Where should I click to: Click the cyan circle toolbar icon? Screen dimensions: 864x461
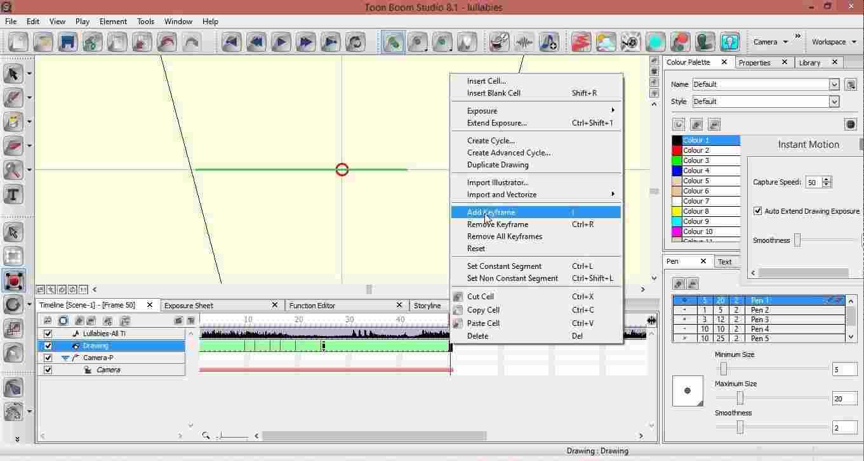pyautogui.click(x=656, y=42)
